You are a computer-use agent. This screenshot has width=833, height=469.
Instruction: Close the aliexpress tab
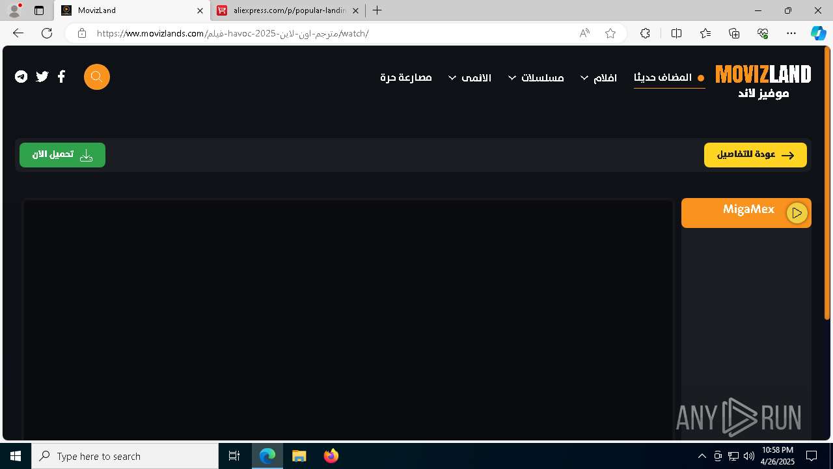point(355,10)
